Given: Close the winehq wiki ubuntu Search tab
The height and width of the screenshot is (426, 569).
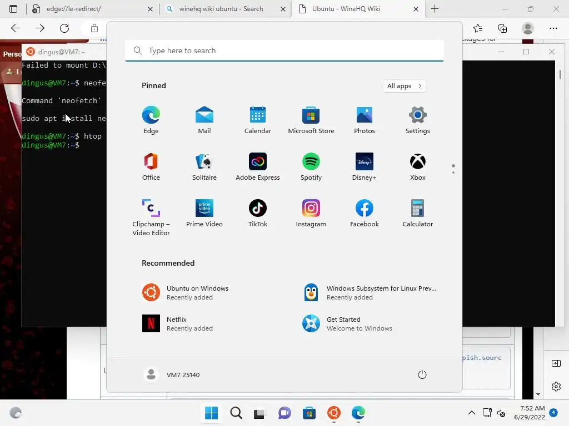Looking at the screenshot, I should (283, 9).
